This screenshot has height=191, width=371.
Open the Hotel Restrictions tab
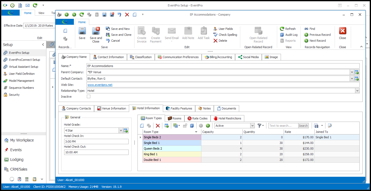tap(227, 118)
